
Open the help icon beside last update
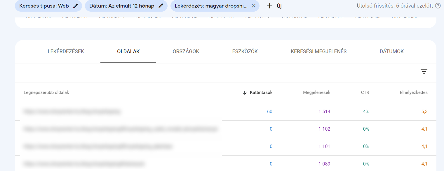click(438, 6)
